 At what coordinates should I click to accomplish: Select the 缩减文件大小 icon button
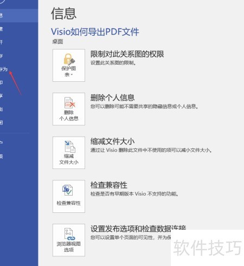pos(69,153)
